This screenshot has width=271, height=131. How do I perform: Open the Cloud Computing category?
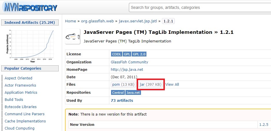[20, 128]
